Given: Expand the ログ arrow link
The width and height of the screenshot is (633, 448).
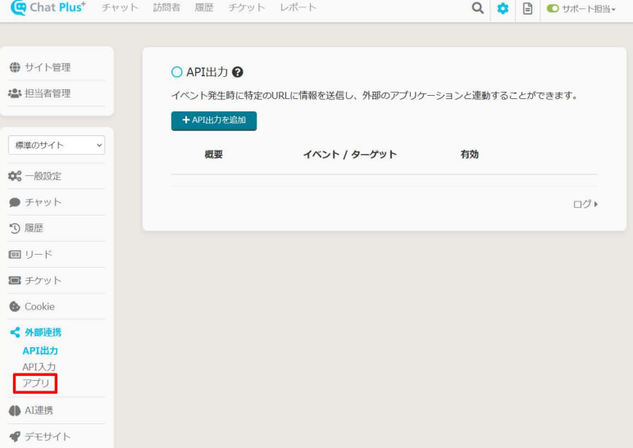Looking at the screenshot, I should coord(585,204).
